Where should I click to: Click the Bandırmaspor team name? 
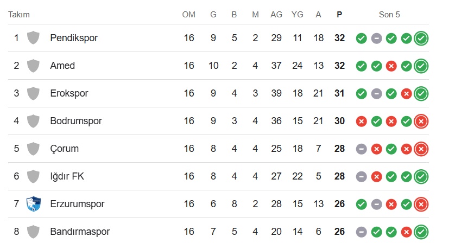[x=80, y=232]
